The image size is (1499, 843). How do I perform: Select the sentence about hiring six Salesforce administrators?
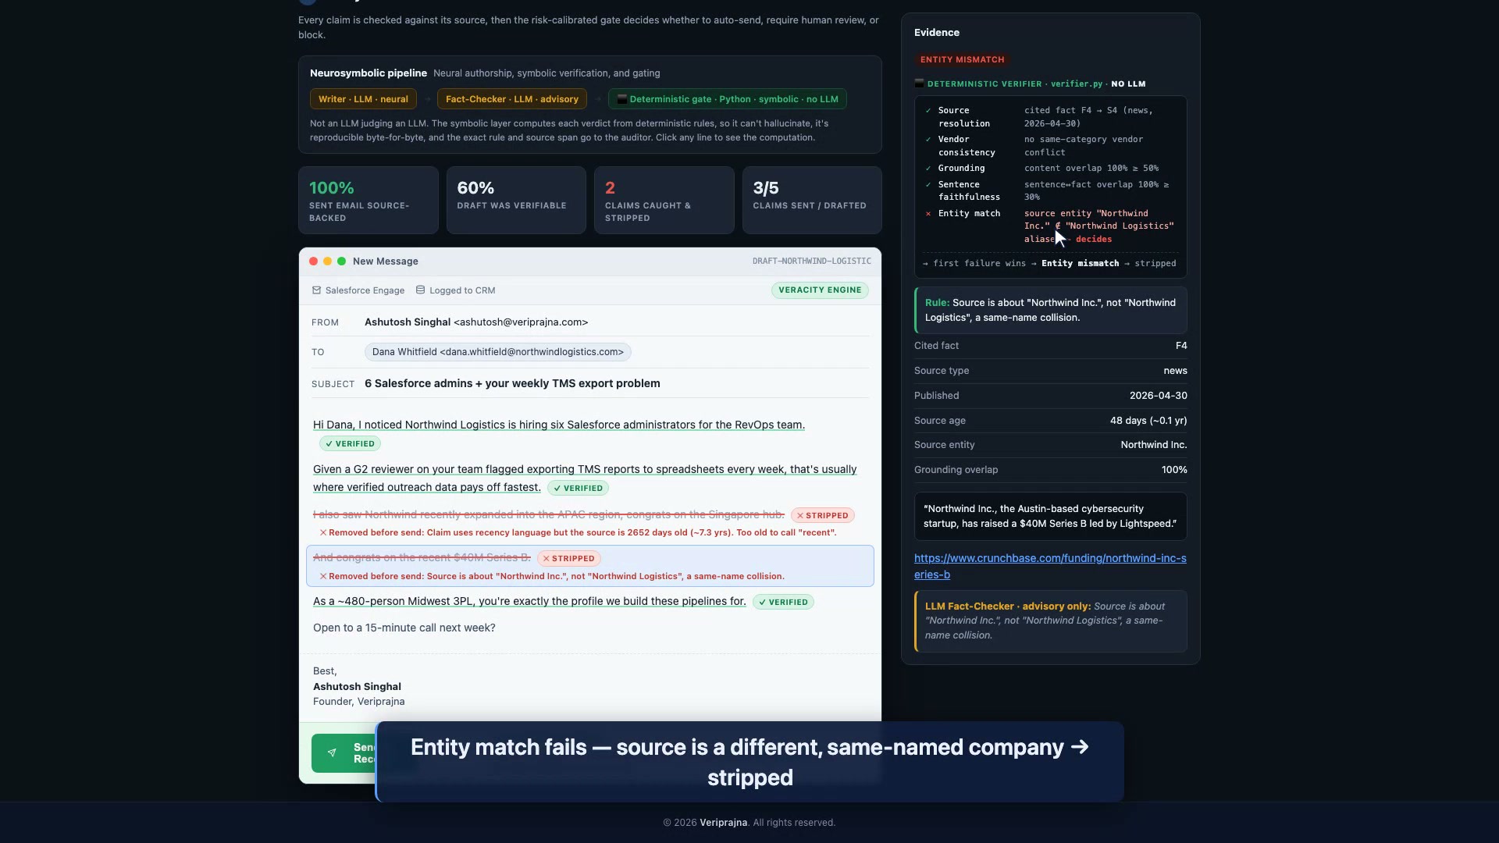559,425
